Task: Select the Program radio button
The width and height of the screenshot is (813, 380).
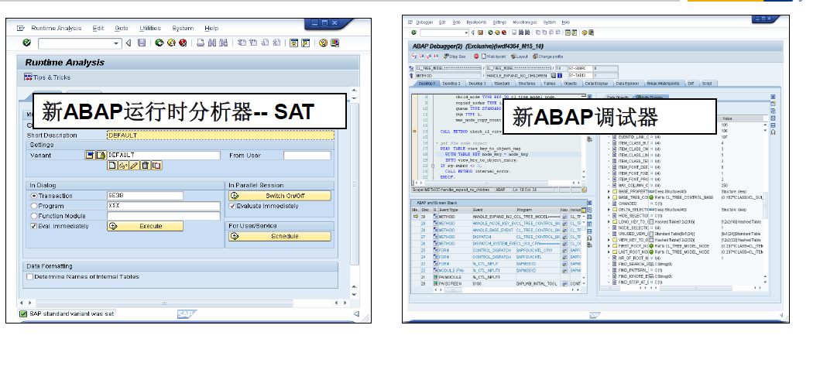Action: click(x=34, y=206)
